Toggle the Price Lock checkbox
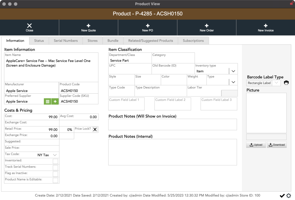The image size is (295, 200). coord(95,129)
